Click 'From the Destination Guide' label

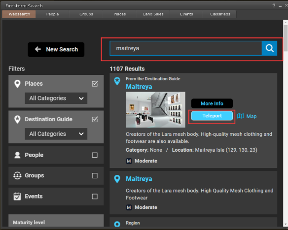click(153, 79)
